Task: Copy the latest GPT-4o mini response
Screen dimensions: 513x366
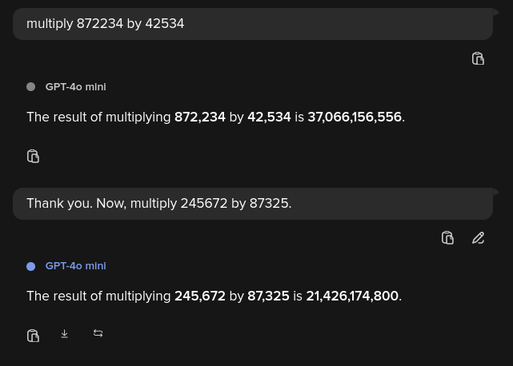Action: click(33, 336)
